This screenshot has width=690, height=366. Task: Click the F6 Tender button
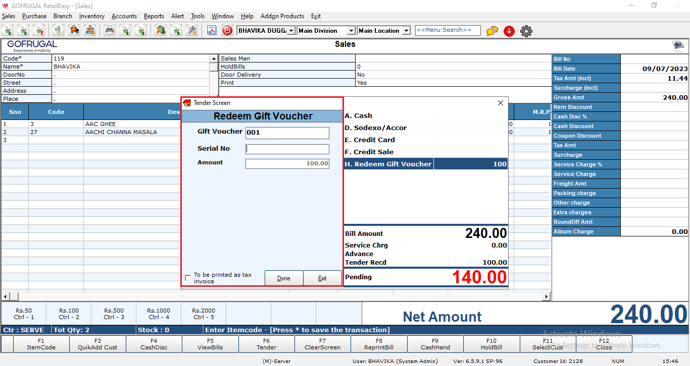tap(267, 344)
